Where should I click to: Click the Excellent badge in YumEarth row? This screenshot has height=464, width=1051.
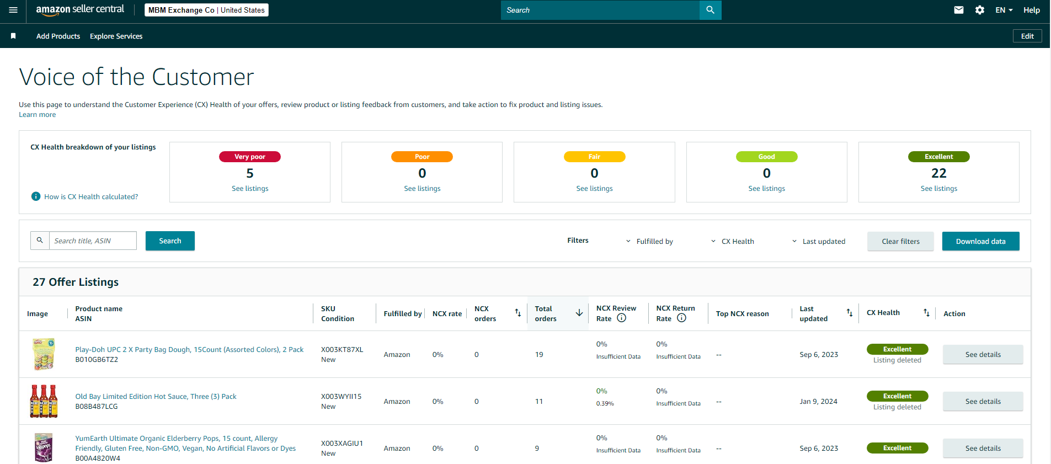pos(897,448)
